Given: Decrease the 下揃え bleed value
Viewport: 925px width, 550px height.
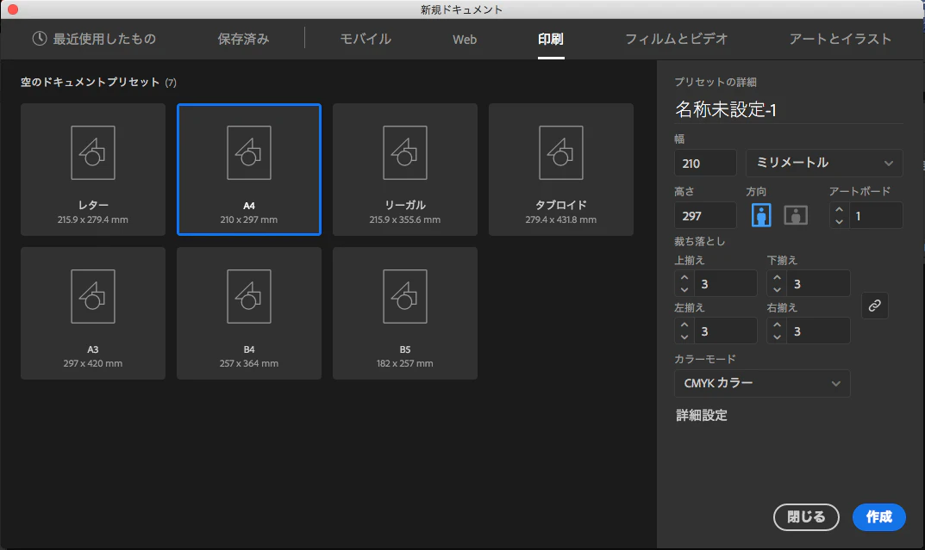Looking at the screenshot, I should (x=777, y=290).
